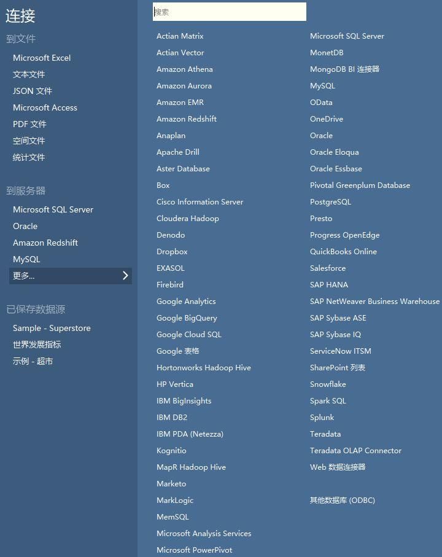Screen dimensions: 442x557
Task: Select Google 表格 connector
Action: [x=178, y=351]
